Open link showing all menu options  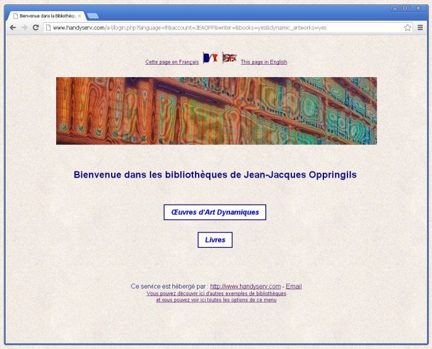(x=216, y=300)
